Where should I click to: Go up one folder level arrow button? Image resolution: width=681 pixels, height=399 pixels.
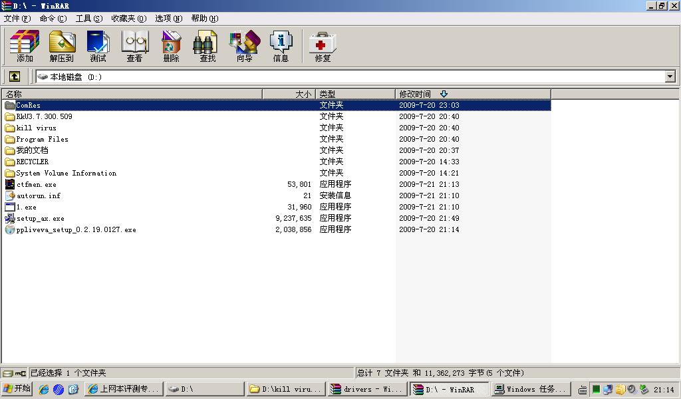(15, 77)
